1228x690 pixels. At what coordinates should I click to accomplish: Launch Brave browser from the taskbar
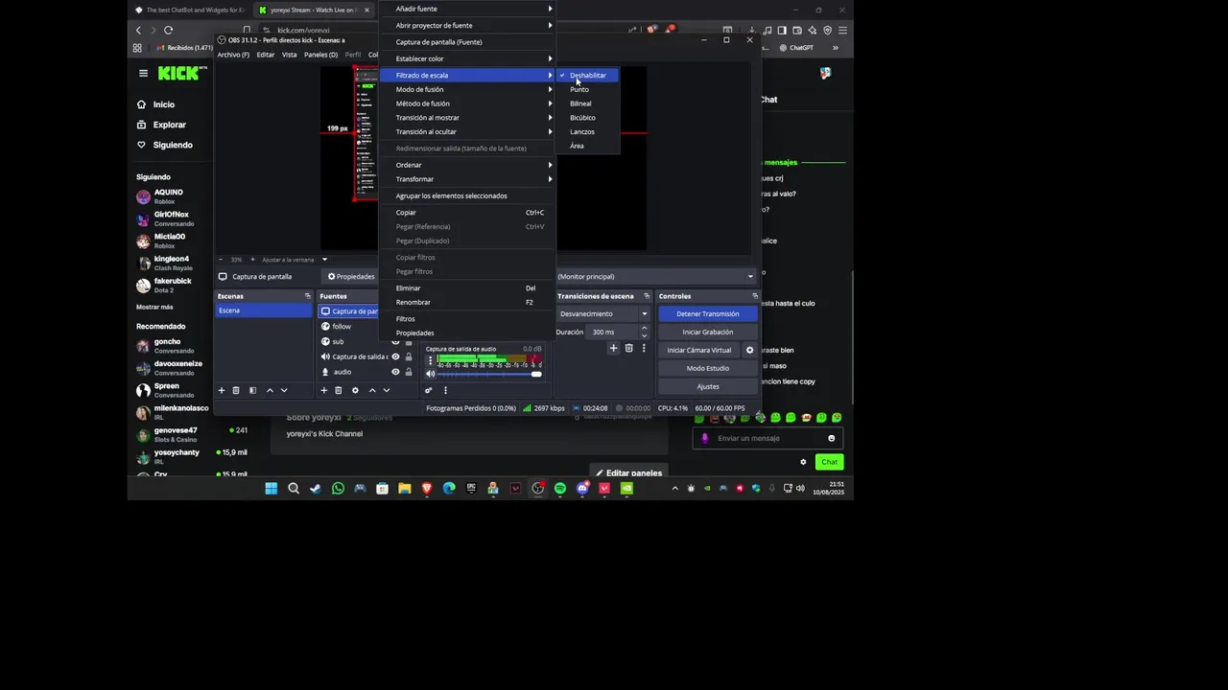click(427, 488)
